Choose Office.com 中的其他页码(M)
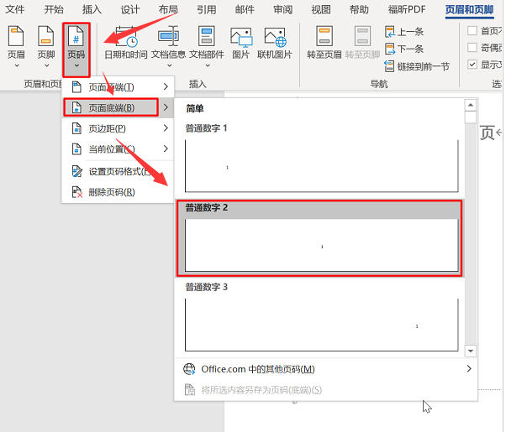This screenshot has width=506, height=432. pyautogui.click(x=326, y=369)
